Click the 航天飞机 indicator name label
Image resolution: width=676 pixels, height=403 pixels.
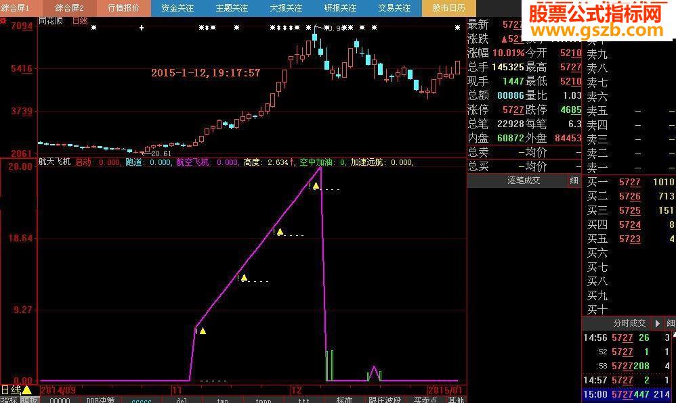(55, 162)
